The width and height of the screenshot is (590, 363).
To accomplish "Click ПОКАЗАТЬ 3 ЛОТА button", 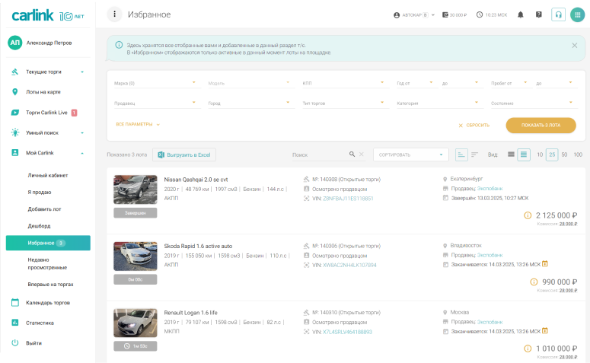I will pos(541,125).
